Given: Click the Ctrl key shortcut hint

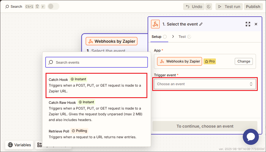Looking at the screenshot, I should pyautogui.click(x=29, y=7).
